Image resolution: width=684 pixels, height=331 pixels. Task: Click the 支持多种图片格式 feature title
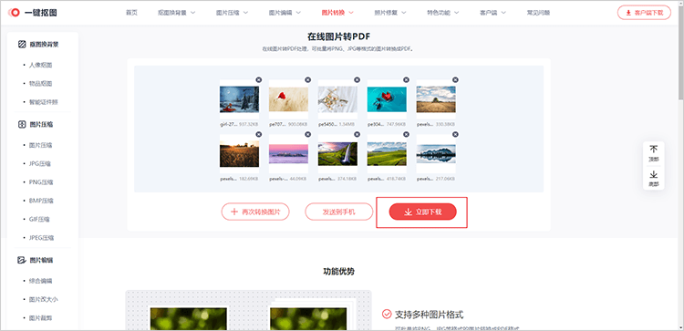pyautogui.click(x=429, y=314)
